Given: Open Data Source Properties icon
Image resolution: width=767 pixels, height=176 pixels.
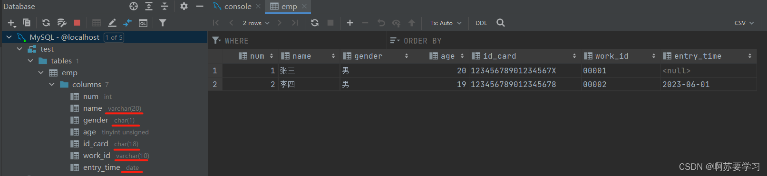Looking at the screenshot, I should coord(62,23).
